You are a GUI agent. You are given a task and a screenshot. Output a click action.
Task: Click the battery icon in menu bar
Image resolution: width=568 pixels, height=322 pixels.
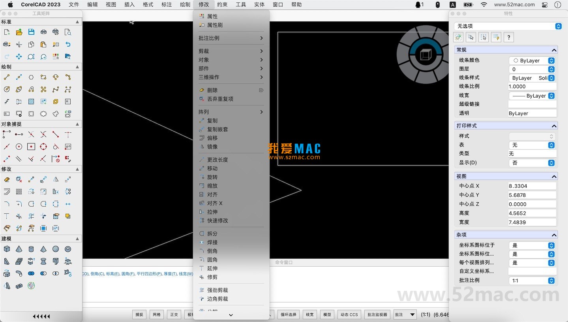pyautogui.click(x=468, y=5)
